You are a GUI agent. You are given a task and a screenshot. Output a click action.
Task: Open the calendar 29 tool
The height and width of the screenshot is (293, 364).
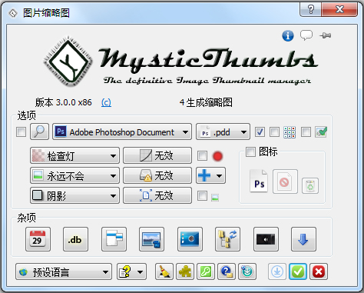38,239
